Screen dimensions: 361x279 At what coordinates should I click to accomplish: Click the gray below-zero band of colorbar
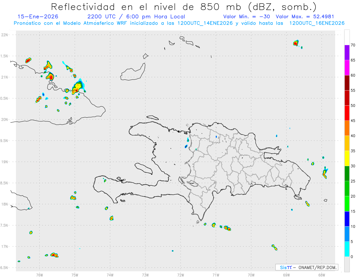pyautogui.click(x=347, y=264)
